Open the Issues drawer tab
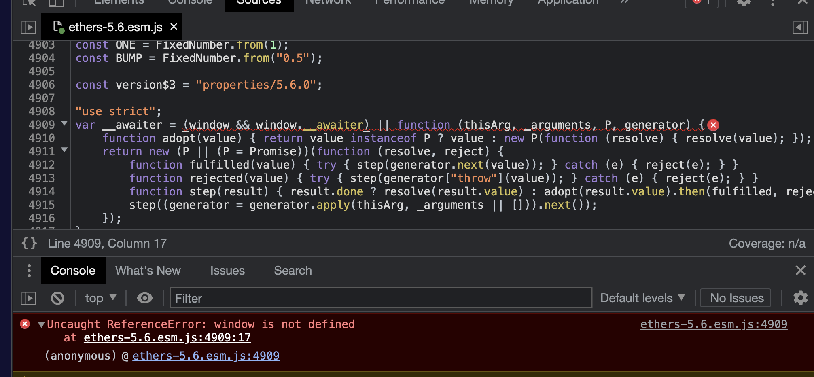The height and width of the screenshot is (377, 814). (227, 271)
